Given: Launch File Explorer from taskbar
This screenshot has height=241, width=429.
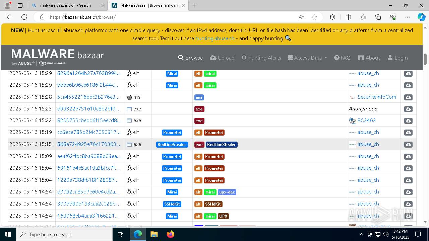Looking at the screenshot, I should [x=154, y=234].
